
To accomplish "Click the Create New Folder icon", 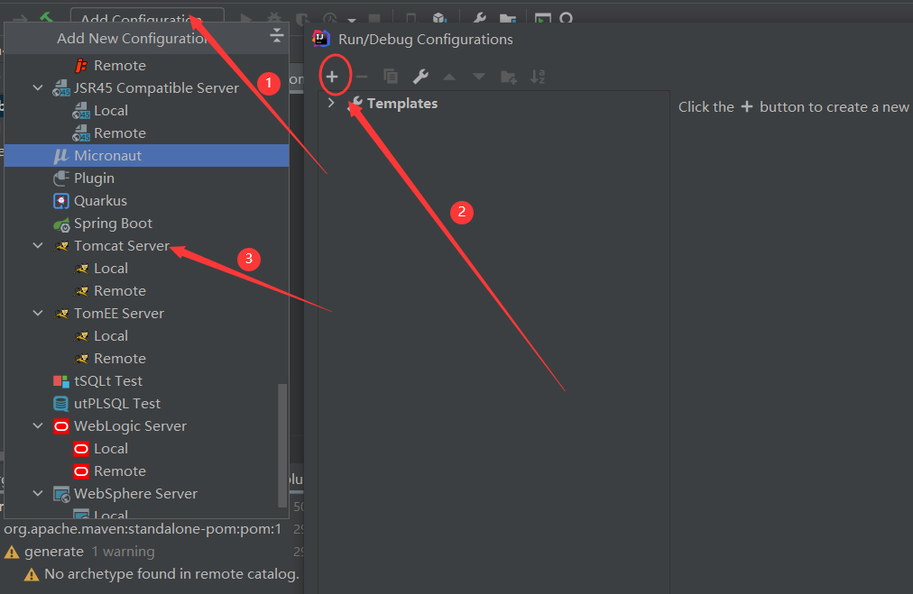I will pos(508,77).
